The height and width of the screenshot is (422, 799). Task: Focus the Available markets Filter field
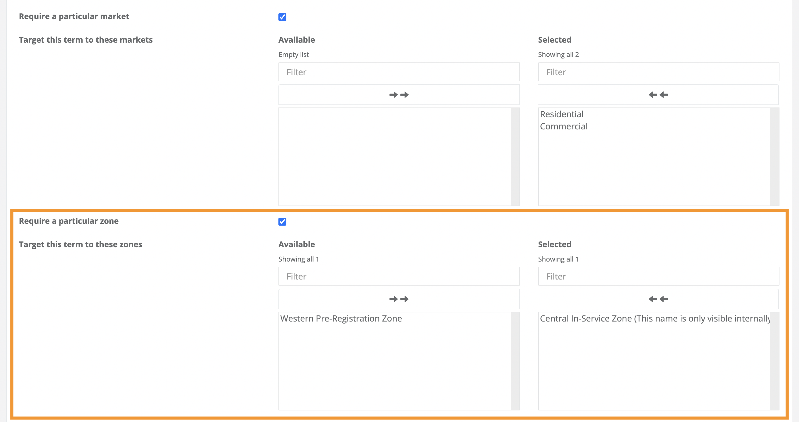399,72
